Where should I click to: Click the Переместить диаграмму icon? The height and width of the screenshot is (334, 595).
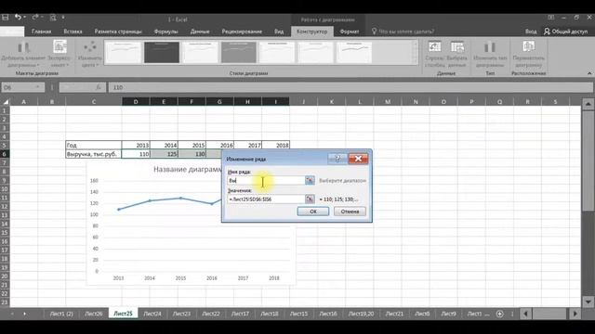point(529,54)
